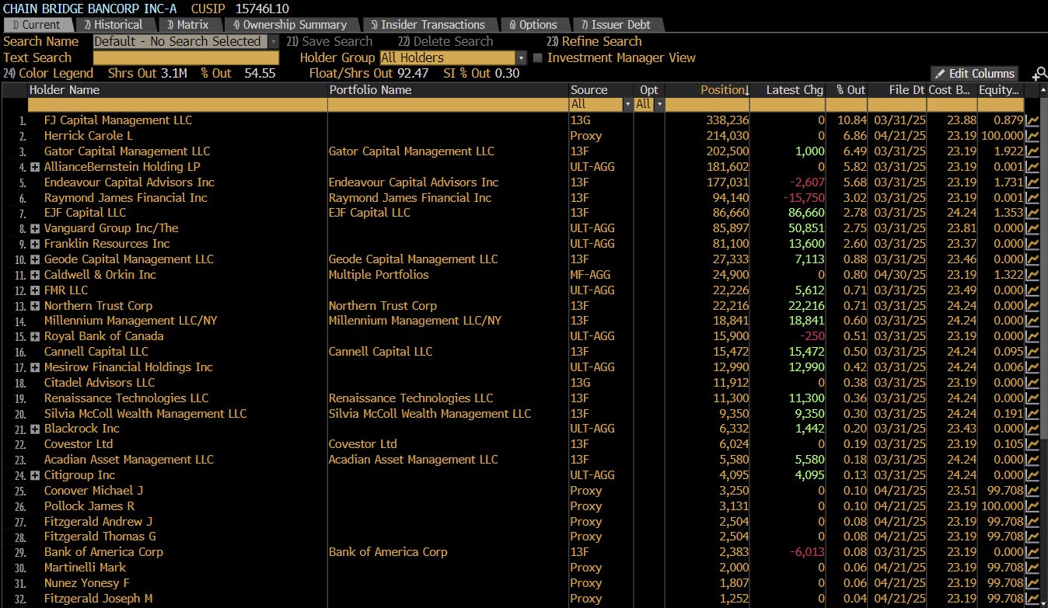Open chart icon for Blackrock Inc row

[1032, 429]
